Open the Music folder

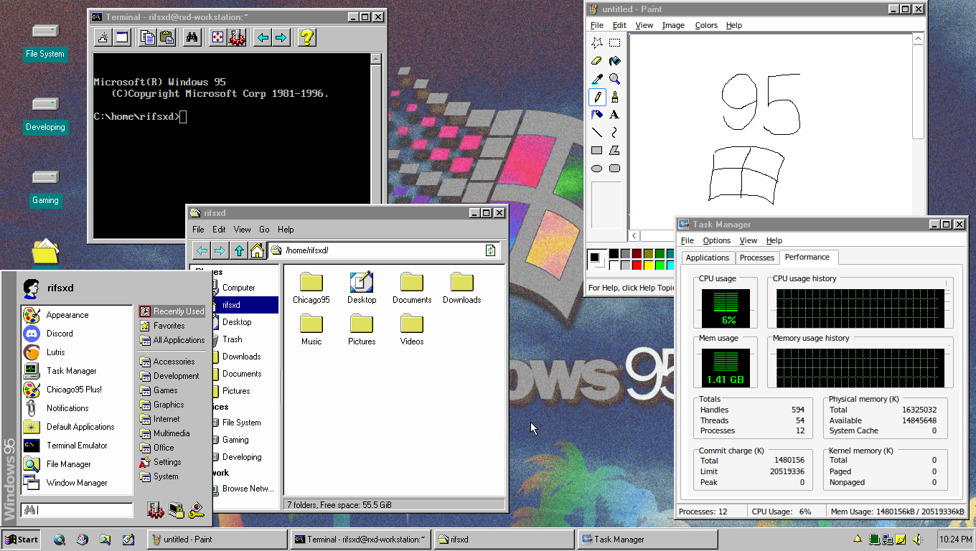coord(311,330)
